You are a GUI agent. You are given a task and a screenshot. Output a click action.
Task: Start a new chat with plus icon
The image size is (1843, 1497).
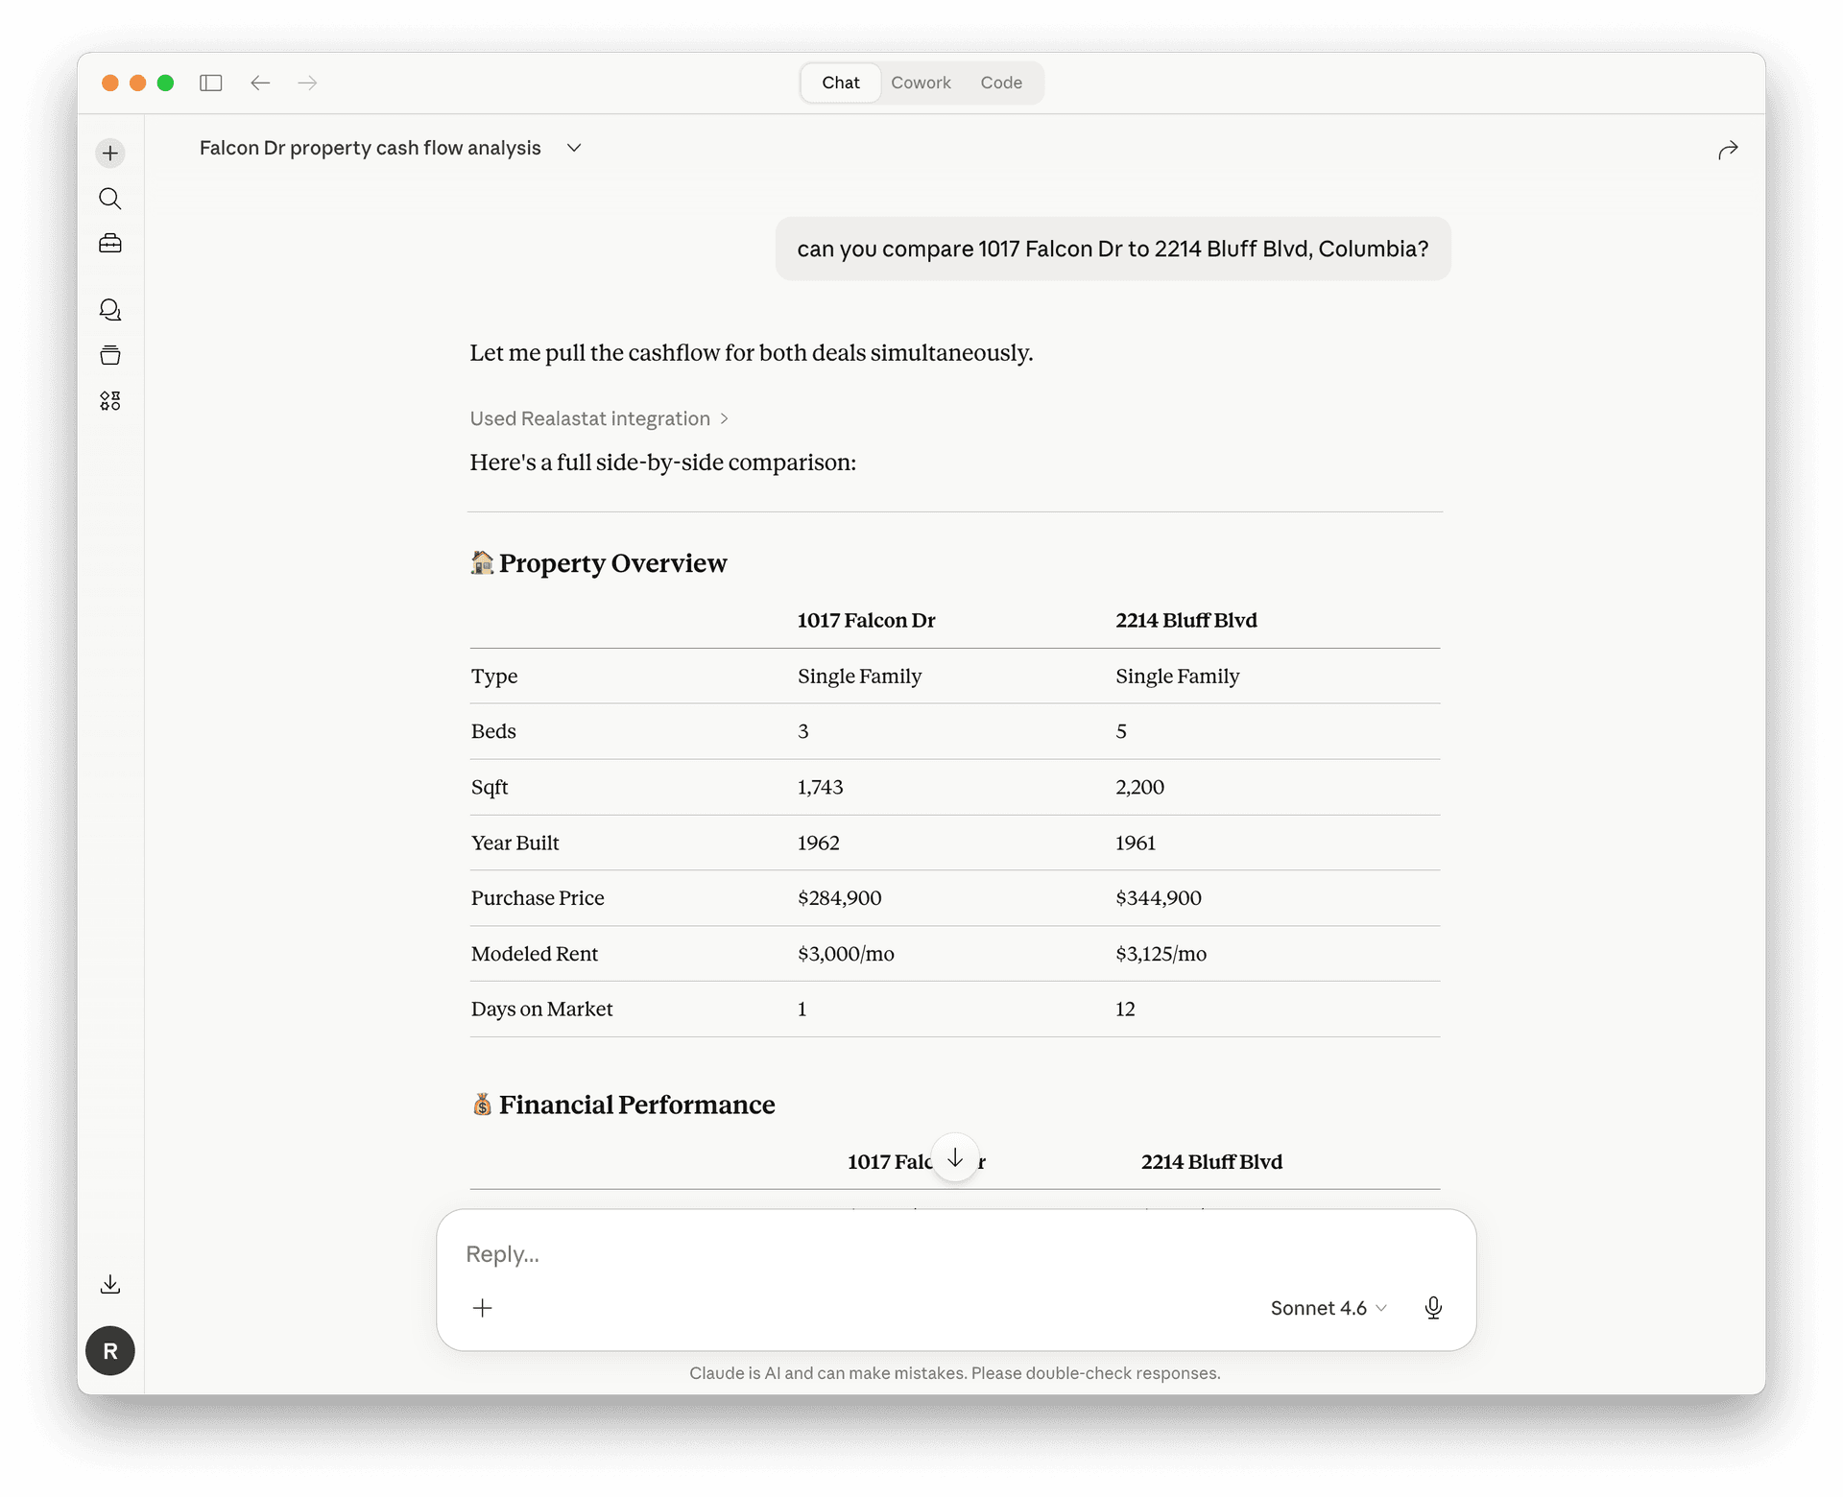110,154
